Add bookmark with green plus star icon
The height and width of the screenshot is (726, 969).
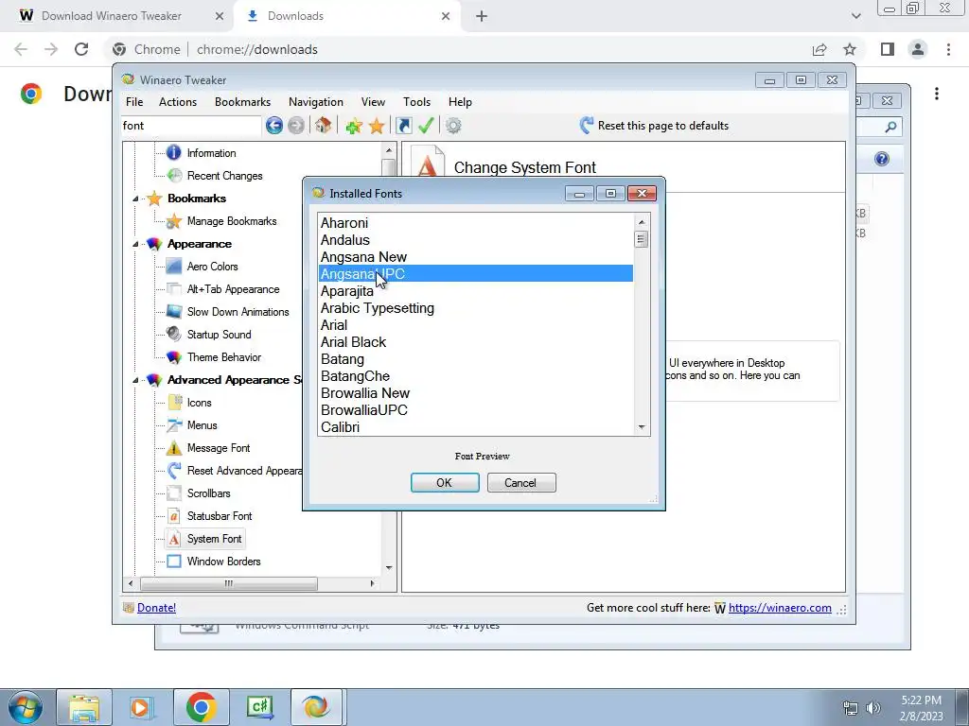click(354, 126)
